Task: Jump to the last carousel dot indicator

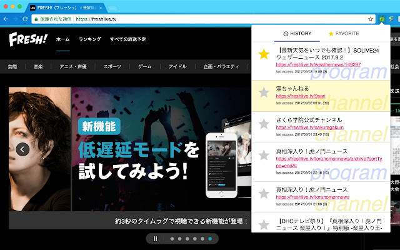Action: [209, 239]
